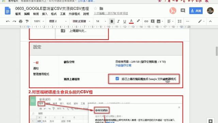Open the 格式 menu
The width and height of the screenshot is (218, 123).
[54, 14]
